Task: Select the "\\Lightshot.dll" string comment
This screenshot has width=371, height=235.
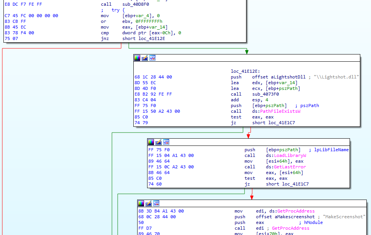Action: click(x=336, y=77)
